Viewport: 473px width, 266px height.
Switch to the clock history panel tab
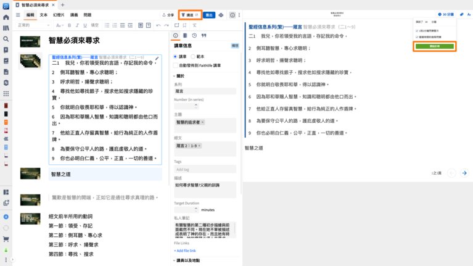point(195,36)
